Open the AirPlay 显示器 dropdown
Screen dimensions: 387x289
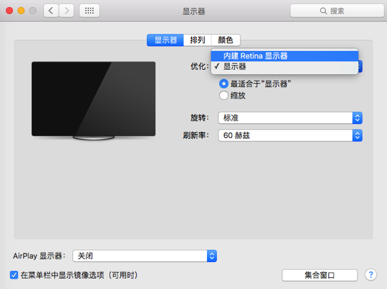point(144,256)
